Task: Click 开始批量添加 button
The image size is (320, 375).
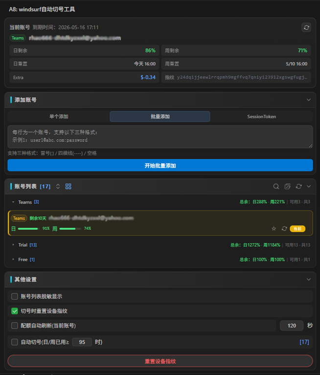Action: tap(160, 166)
